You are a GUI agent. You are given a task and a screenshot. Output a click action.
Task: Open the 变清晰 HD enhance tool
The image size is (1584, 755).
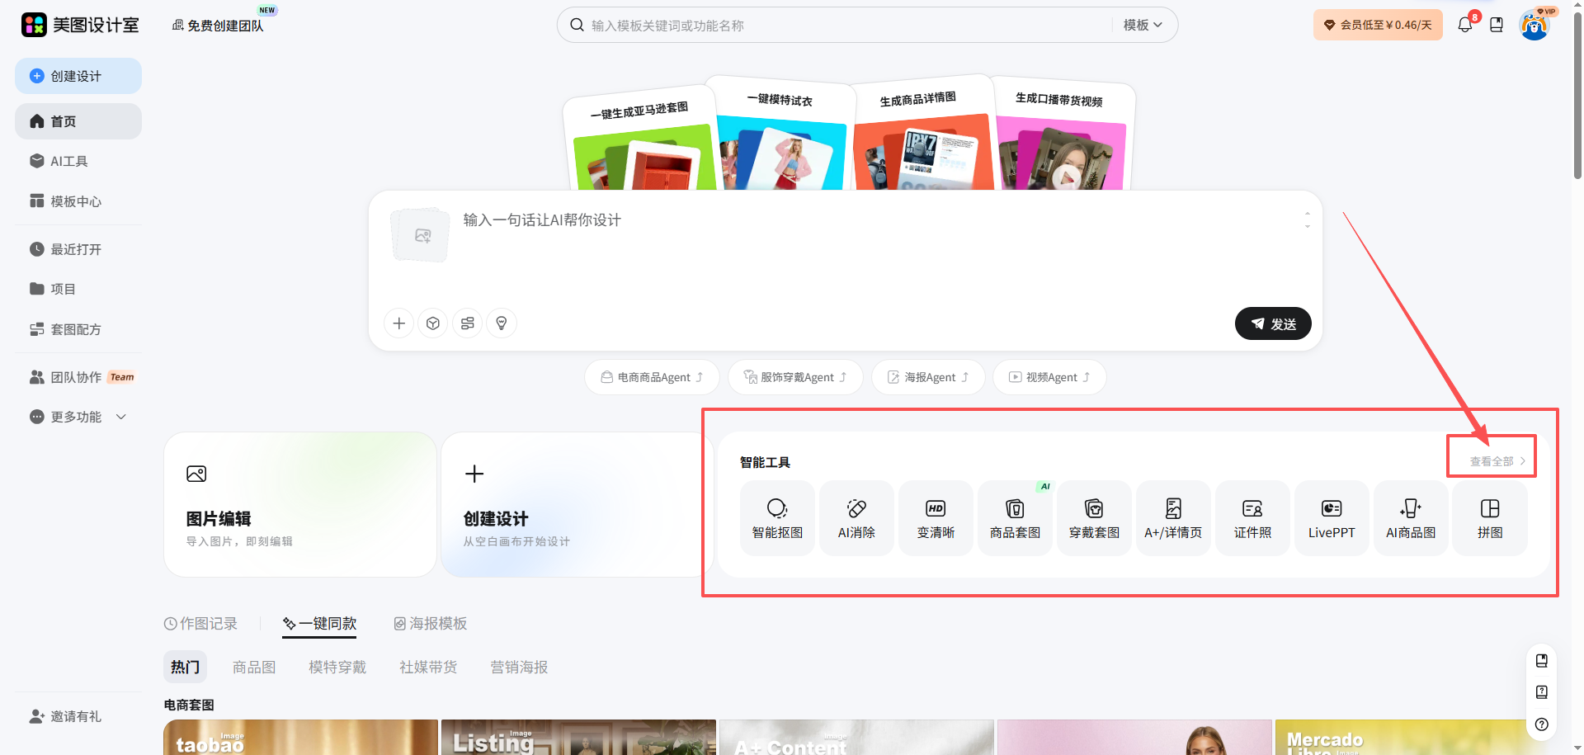point(936,518)
